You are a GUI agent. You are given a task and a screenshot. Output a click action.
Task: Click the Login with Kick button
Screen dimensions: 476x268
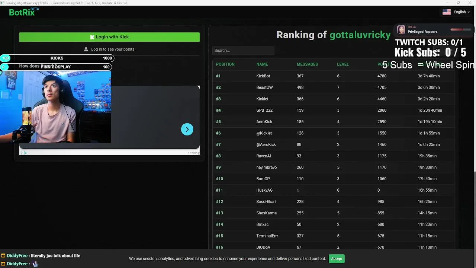tap(109, 37)
